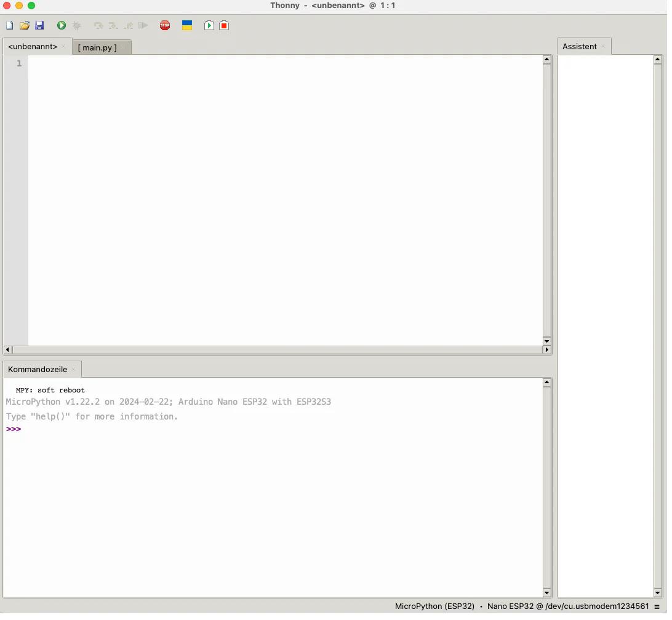Viewport: 672px width, 620px height.
Task: Click the Kommandozeile scrollbar down arrow
Action: (546, 593)
